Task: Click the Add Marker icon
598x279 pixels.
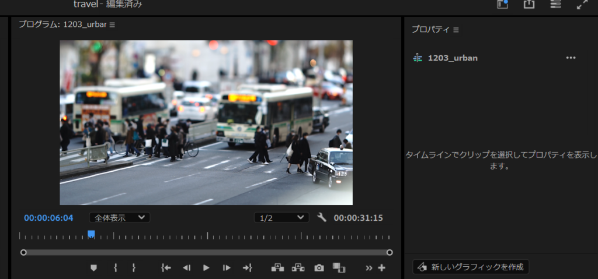Action: pos(93,267)
